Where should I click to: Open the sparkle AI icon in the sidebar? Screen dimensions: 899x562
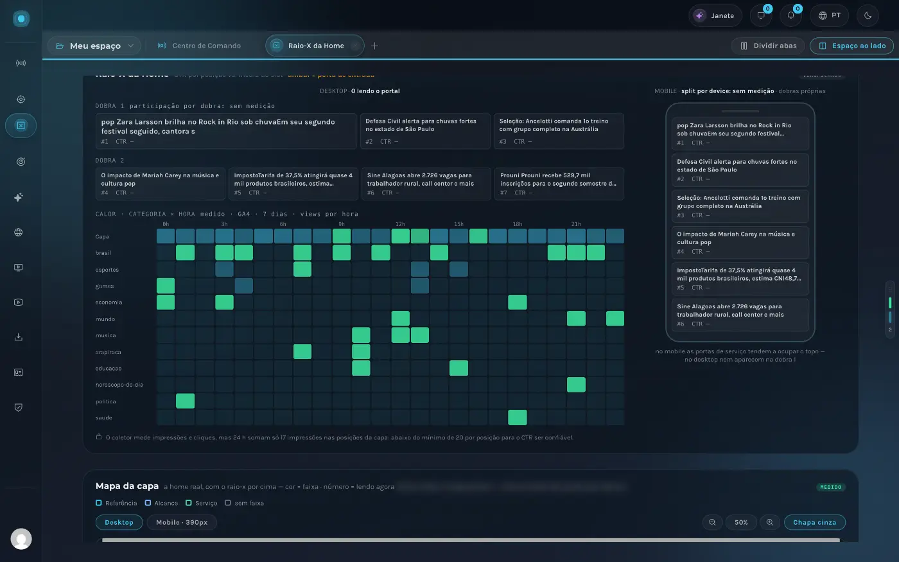19,198
